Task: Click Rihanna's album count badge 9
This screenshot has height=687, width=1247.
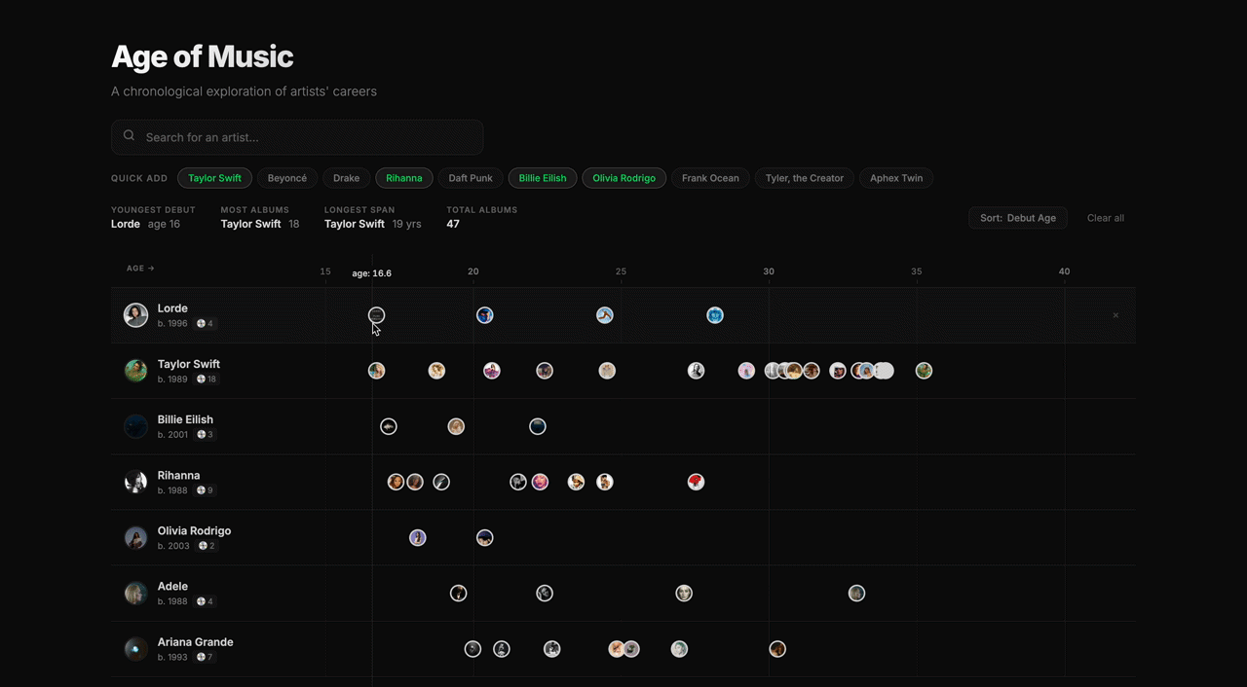Action: tap(206, 490)
